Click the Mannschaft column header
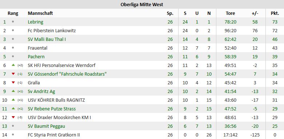The height and width of the screenshot is (139, 284). pyautogui.click(x=40, y=13)
